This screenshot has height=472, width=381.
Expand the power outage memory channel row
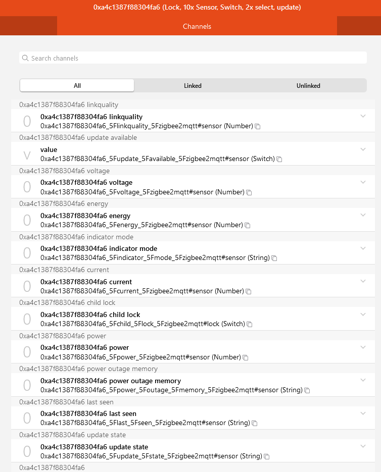click(363, 380)
